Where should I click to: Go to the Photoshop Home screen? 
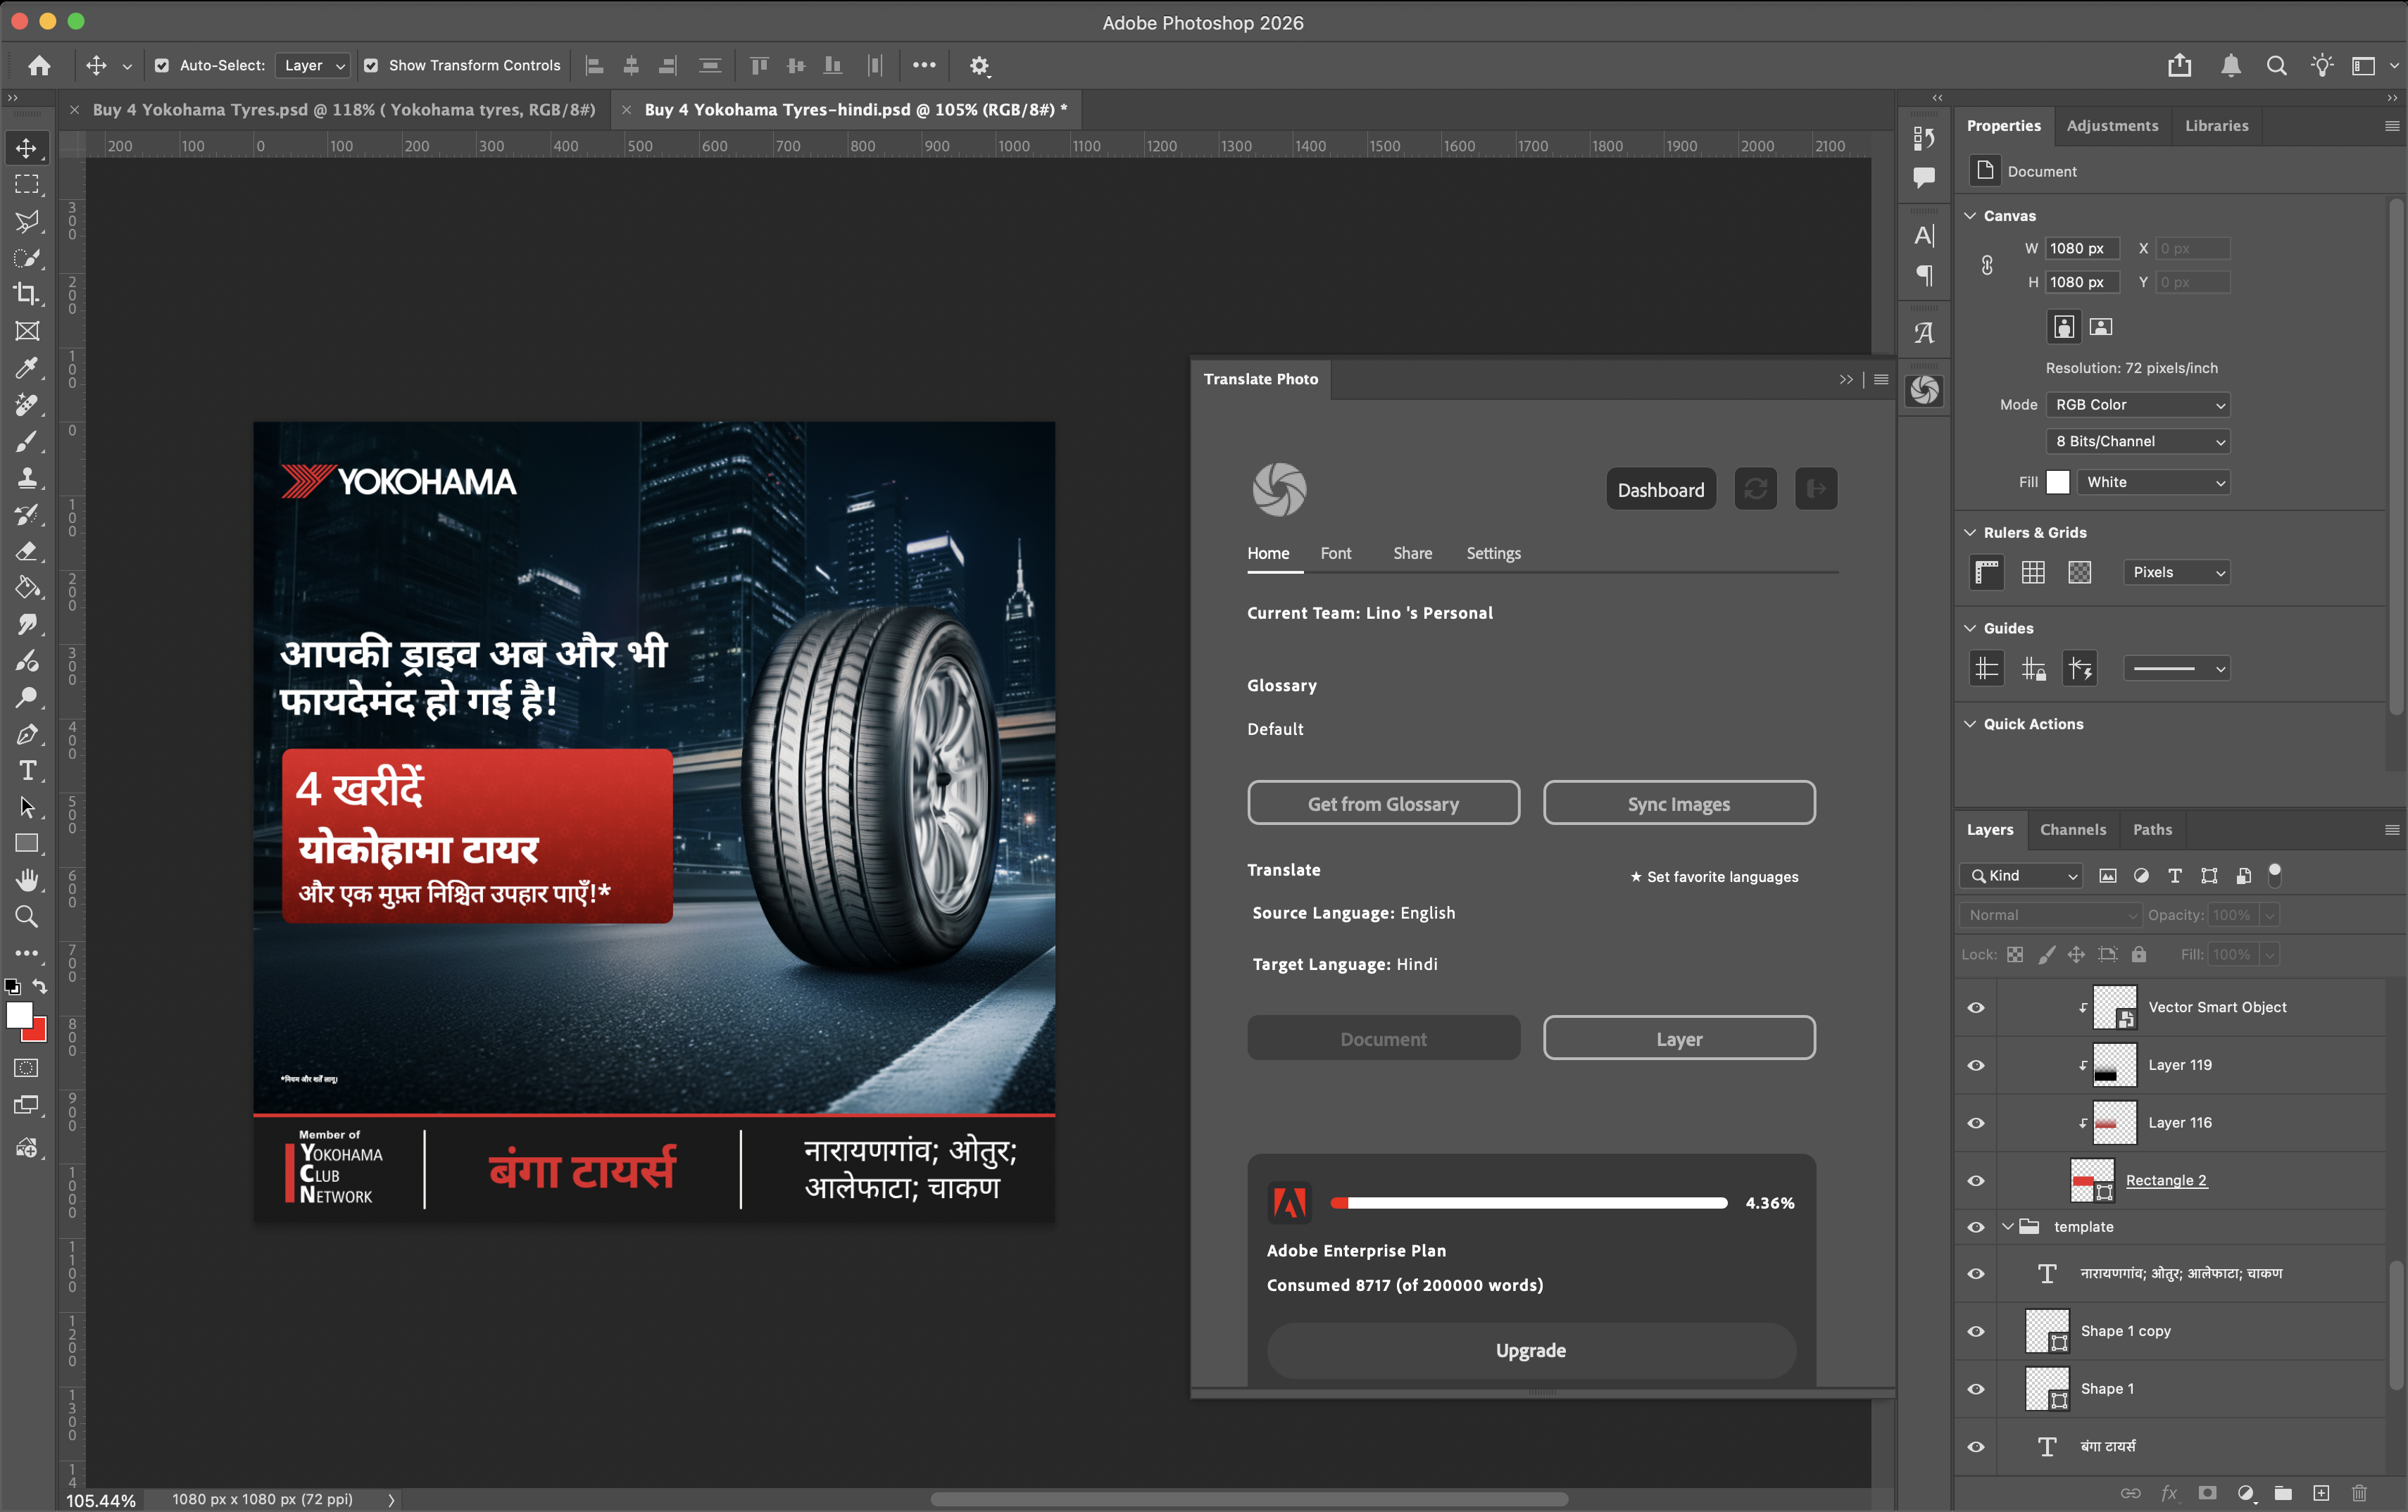39,66
